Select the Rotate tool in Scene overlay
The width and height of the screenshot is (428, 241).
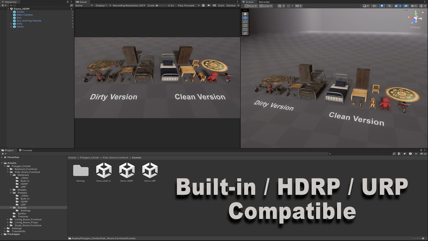[245, 21]
